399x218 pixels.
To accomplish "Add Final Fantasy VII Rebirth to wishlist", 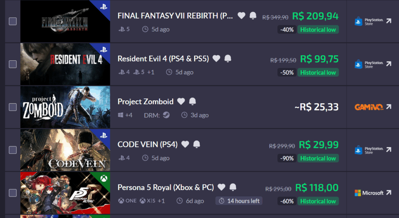I will point(242,16).
